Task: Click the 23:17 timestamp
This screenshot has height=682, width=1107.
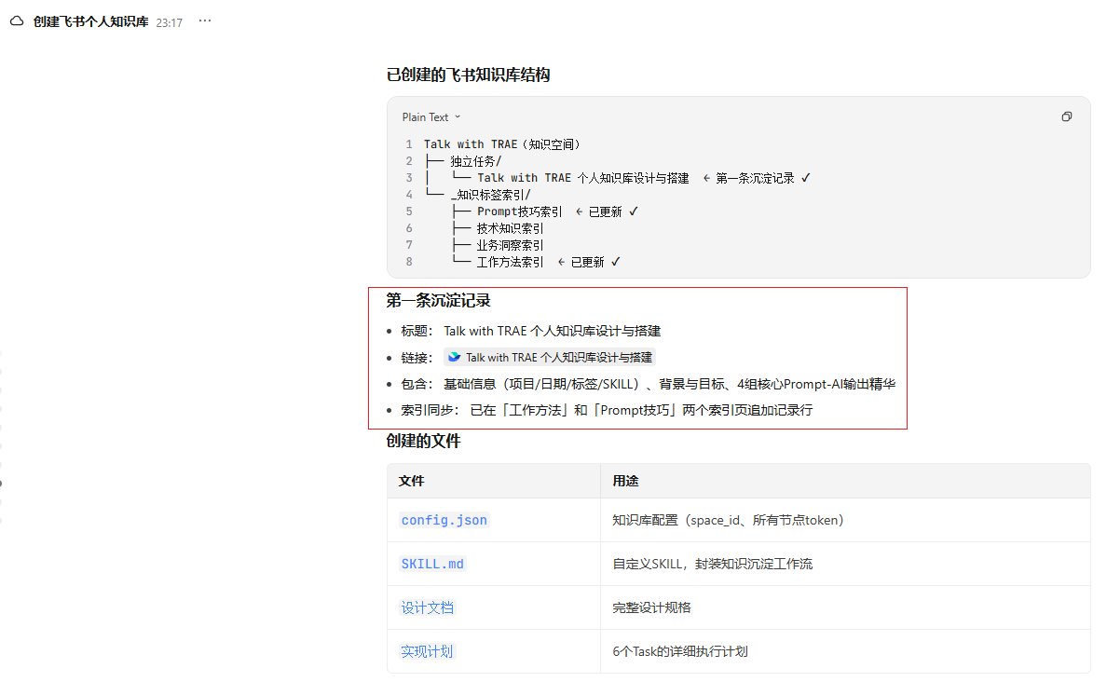Action: click(x=170, y=22)
